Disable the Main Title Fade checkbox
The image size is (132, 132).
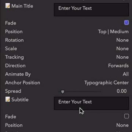pos(126,23)
